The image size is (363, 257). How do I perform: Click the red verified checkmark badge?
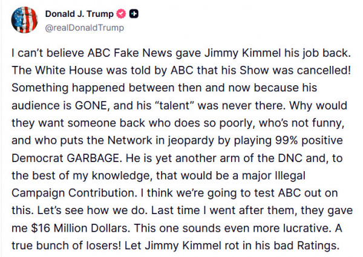(x=119, y=15)
